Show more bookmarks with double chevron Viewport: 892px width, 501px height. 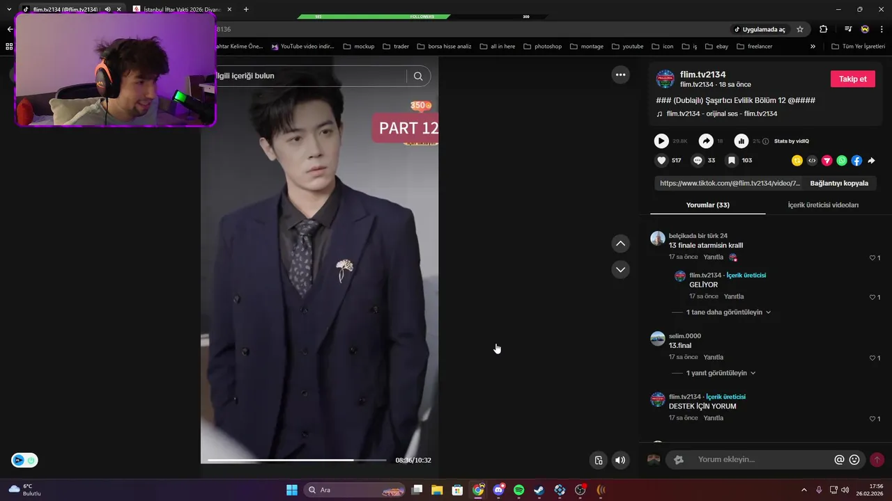(813, 47)
